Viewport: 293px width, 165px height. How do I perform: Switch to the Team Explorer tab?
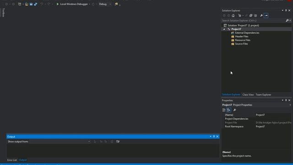(x=263, y=95)
